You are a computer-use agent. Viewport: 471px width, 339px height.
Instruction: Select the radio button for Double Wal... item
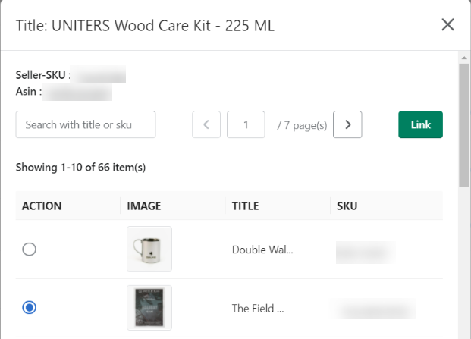[29, 250]
